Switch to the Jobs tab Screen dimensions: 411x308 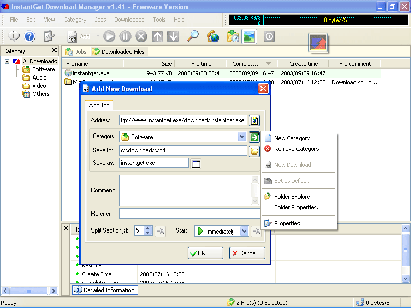tap(76, 52)
